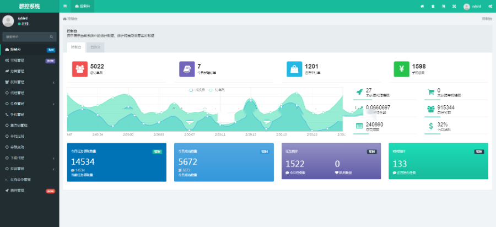Switch to the 自定义 panel tab
This screenshot has width=496, height=227.
(95, 47)
